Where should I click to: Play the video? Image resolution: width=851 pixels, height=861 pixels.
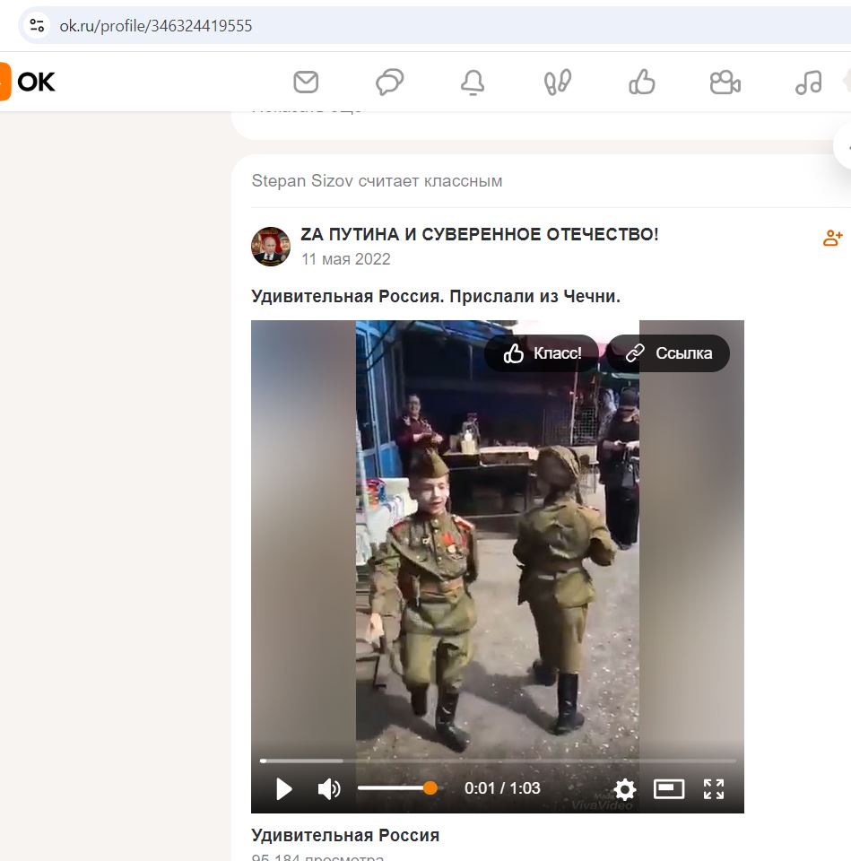point(284,789)
